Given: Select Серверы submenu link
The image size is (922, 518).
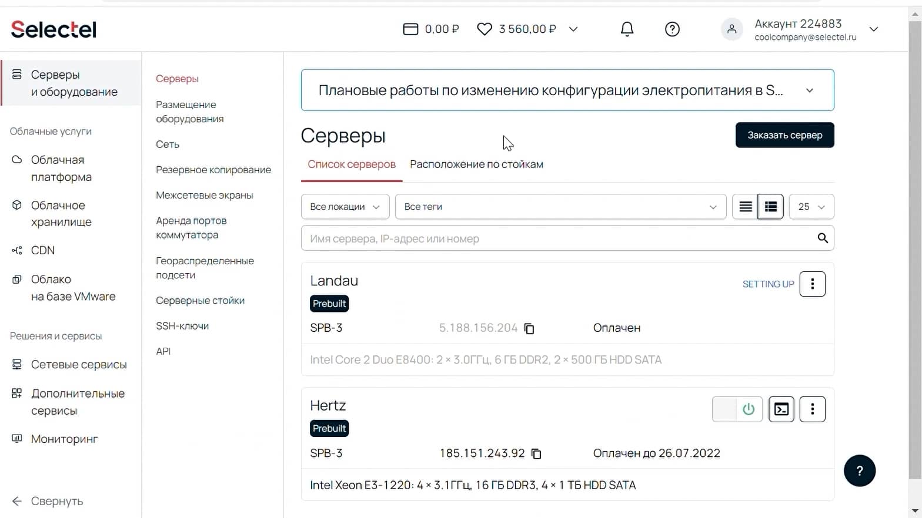Looking at the screenshot, I should (x=177, y=79).
